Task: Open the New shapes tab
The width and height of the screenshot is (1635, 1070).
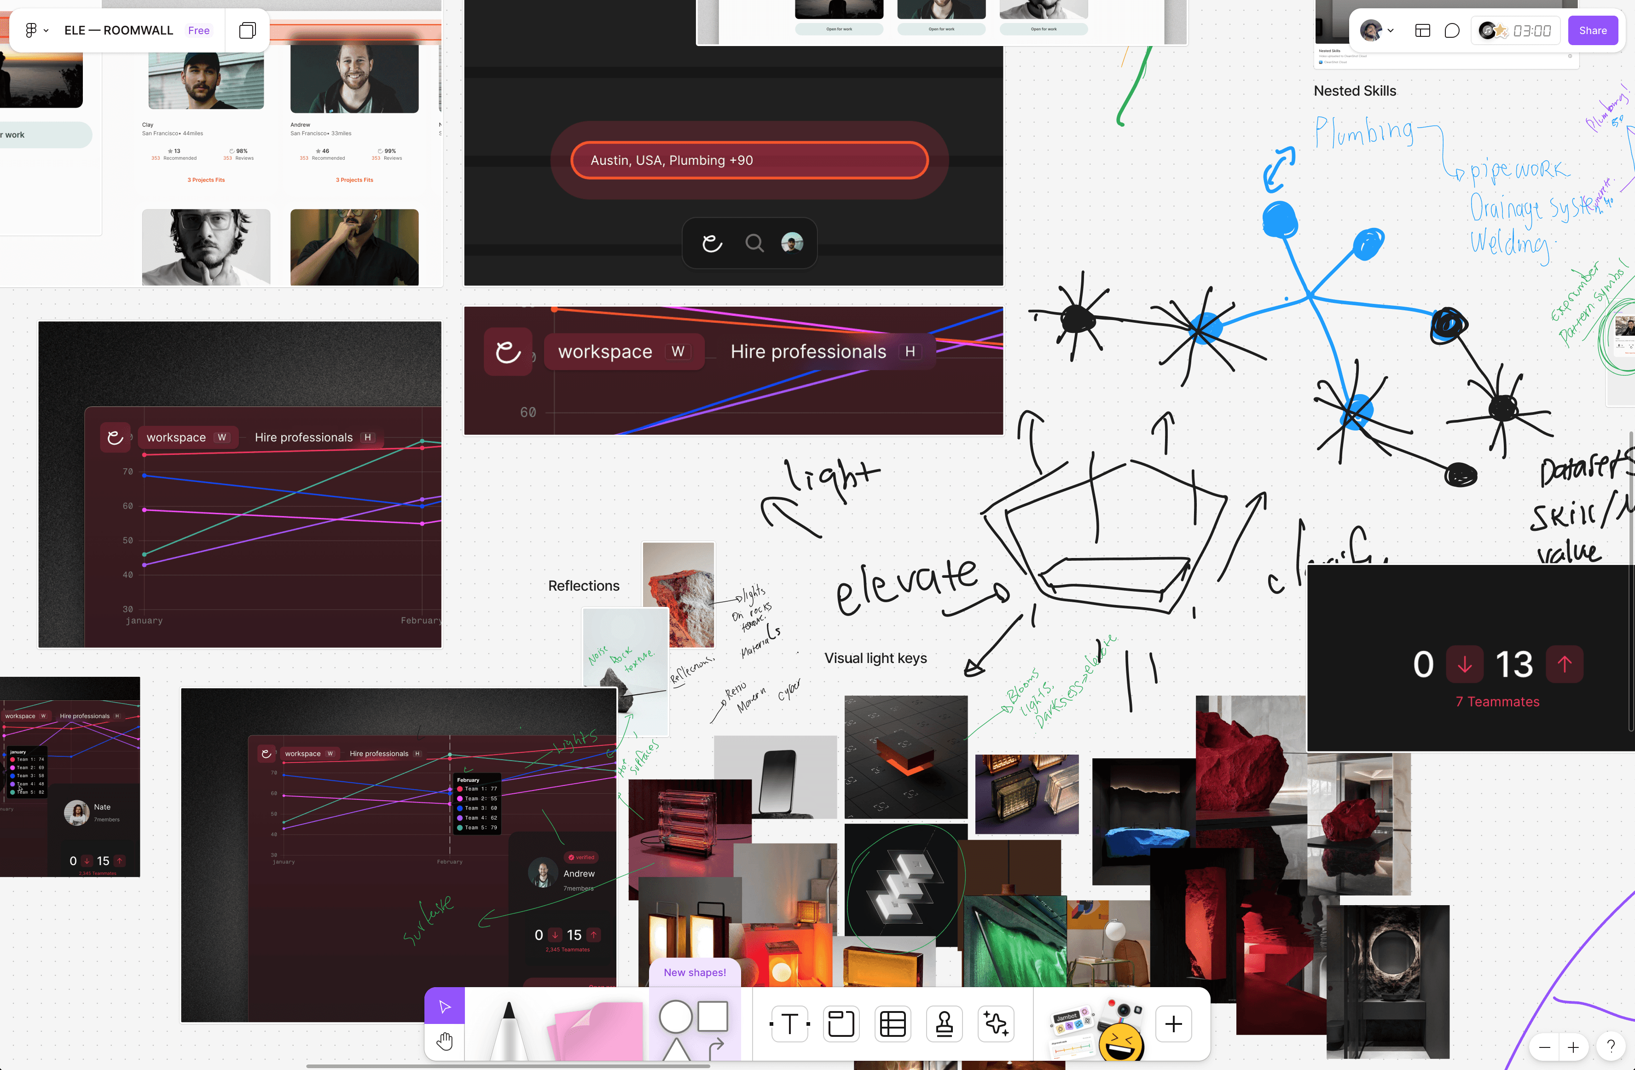Action: pos(695,972)
